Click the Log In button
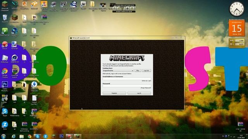Viewport: 248px width, 139px height. (x=139, y=93)
